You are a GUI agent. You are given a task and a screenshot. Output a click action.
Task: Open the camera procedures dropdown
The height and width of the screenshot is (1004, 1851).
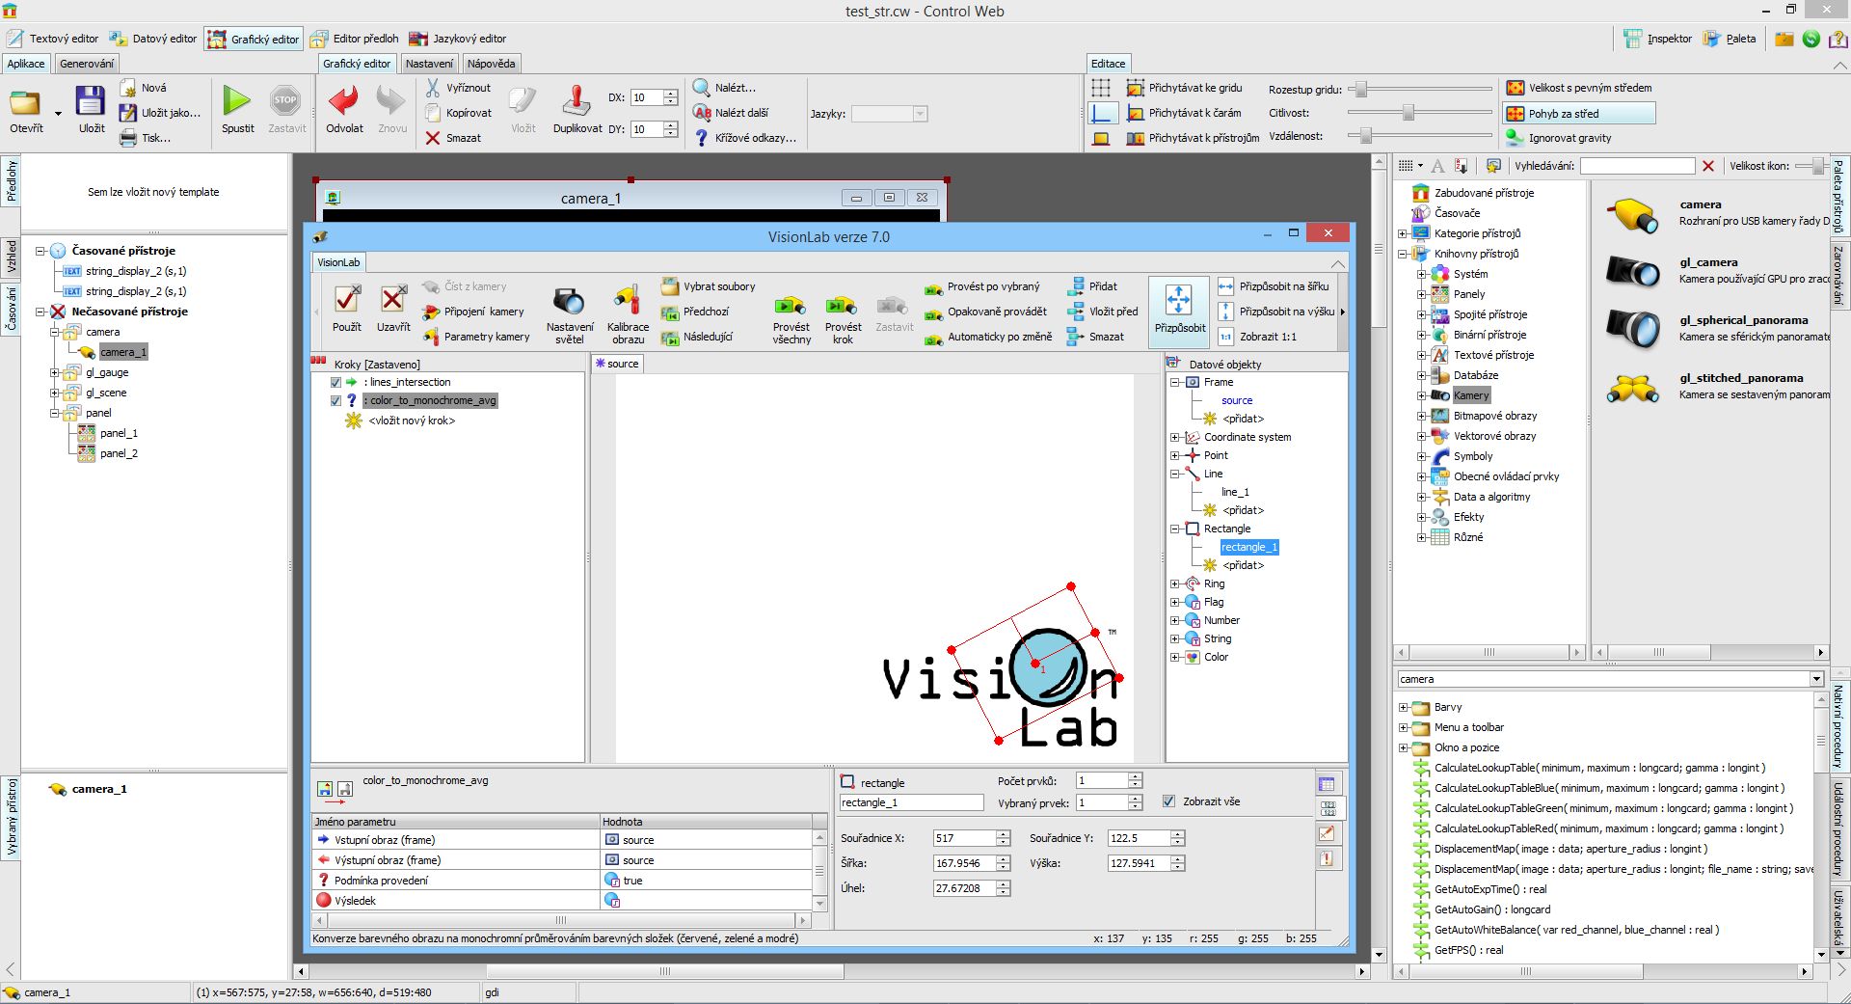1816,679
